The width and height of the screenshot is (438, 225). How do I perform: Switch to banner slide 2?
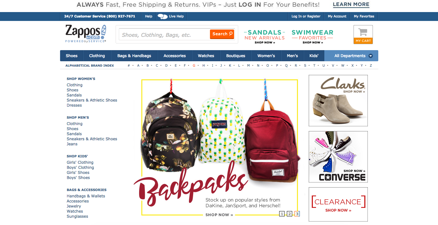289,214
